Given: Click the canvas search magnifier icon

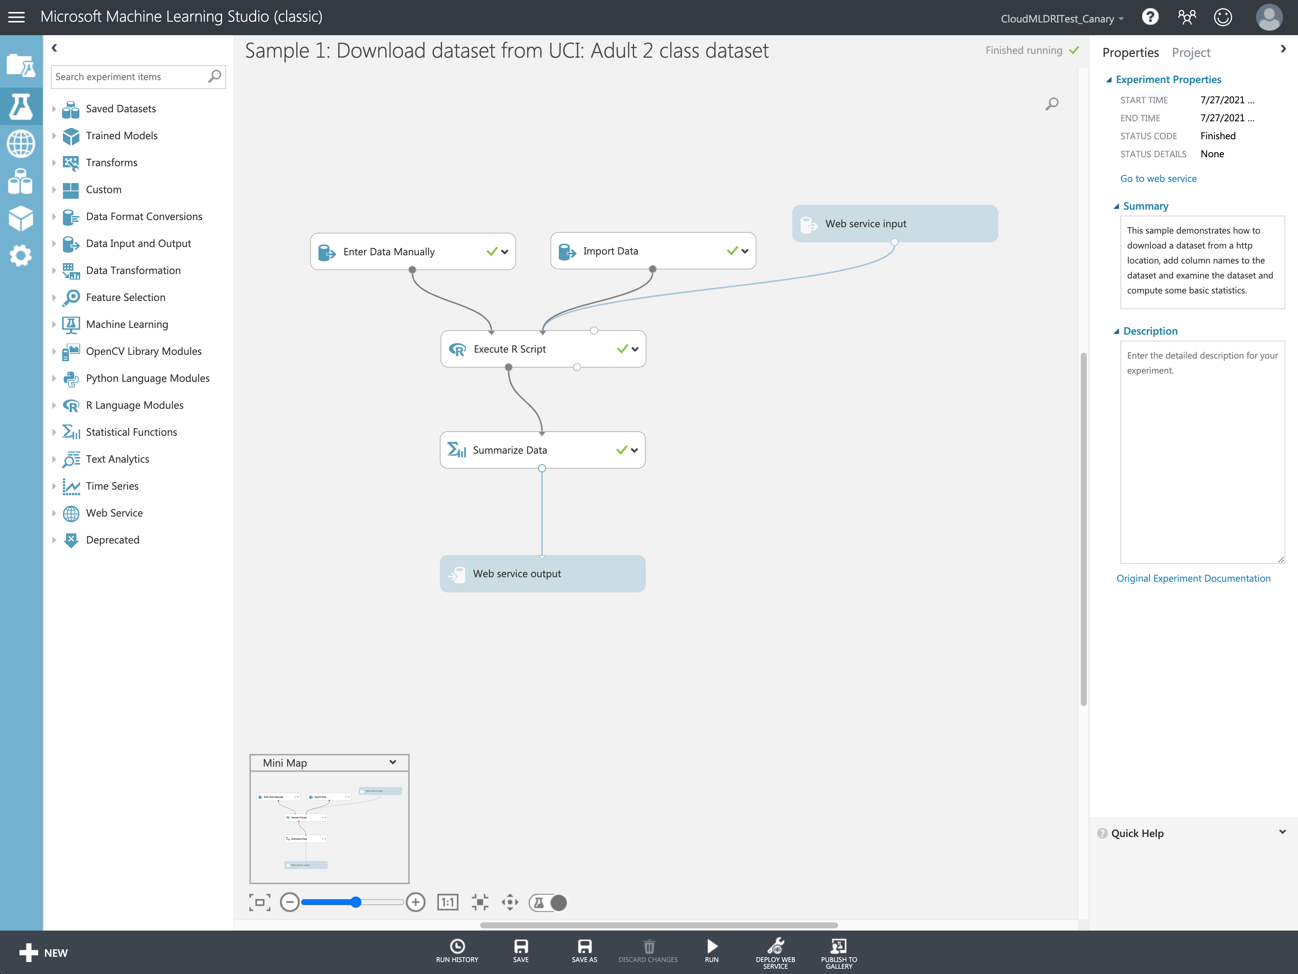Looking at the screenshot, I should pos(1052,104).
